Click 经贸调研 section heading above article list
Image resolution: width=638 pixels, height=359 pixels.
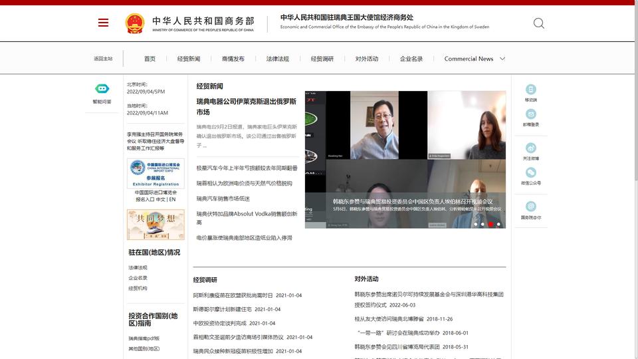click(x=205, y=280)
